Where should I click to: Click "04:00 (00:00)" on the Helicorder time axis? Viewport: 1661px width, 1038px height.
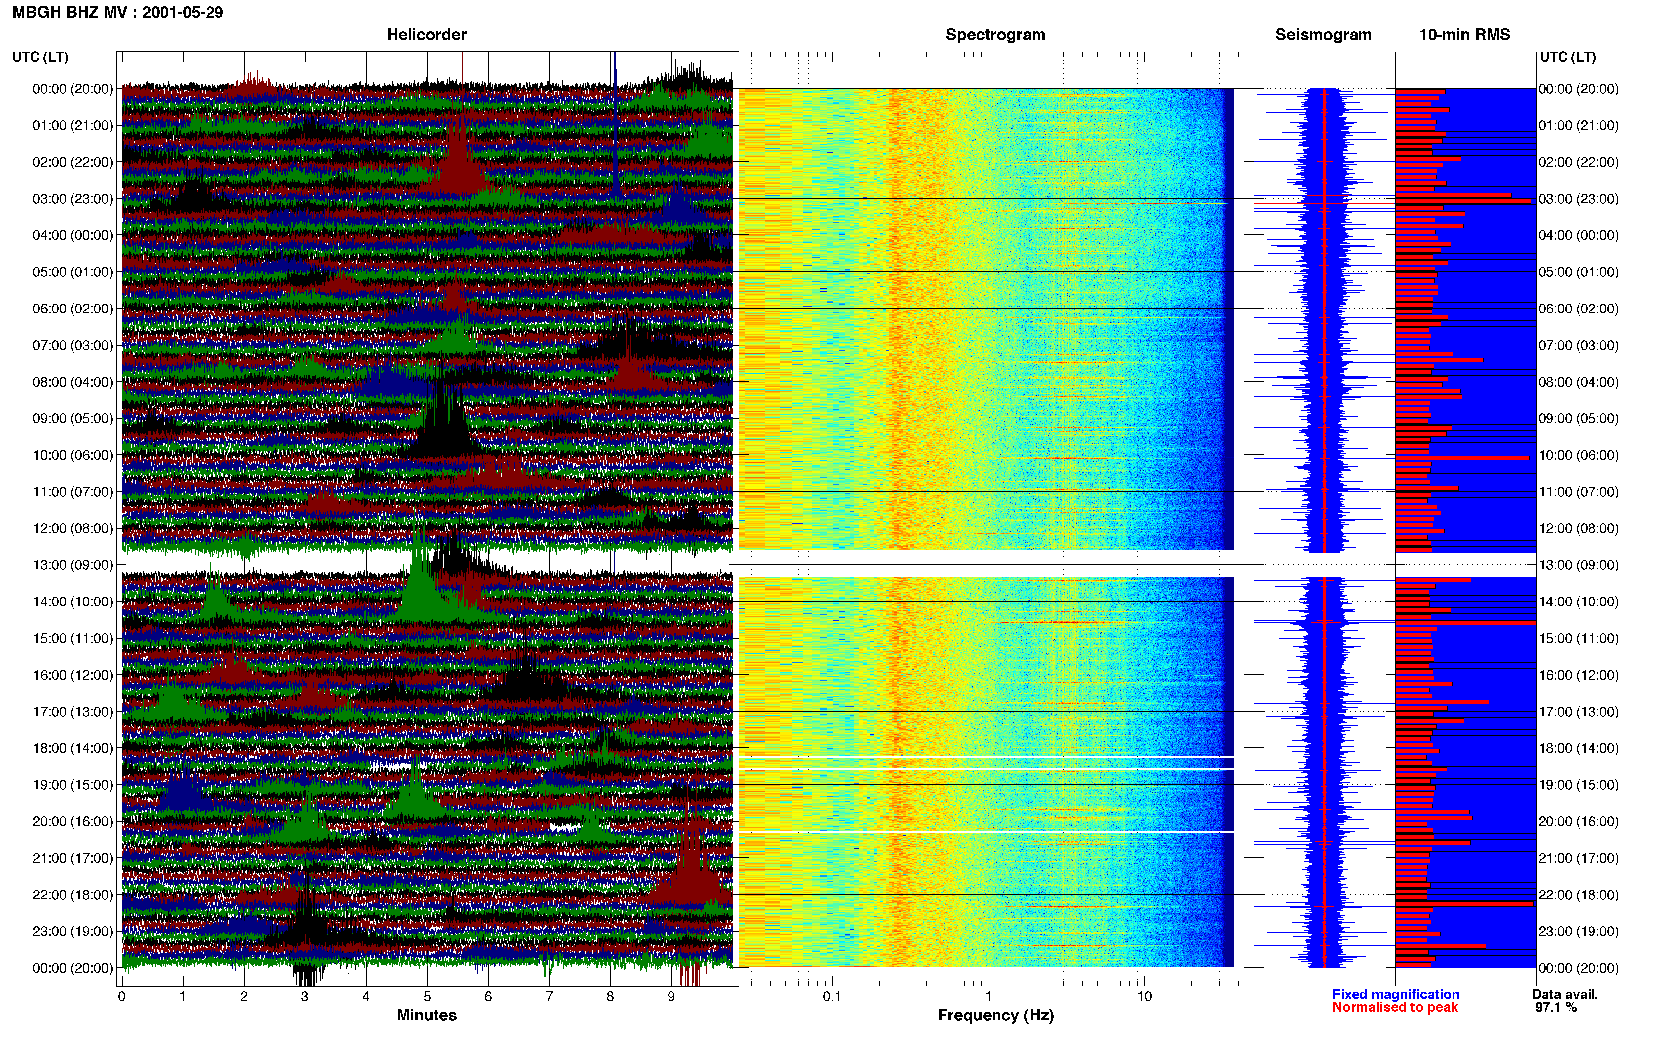(72, 235)
